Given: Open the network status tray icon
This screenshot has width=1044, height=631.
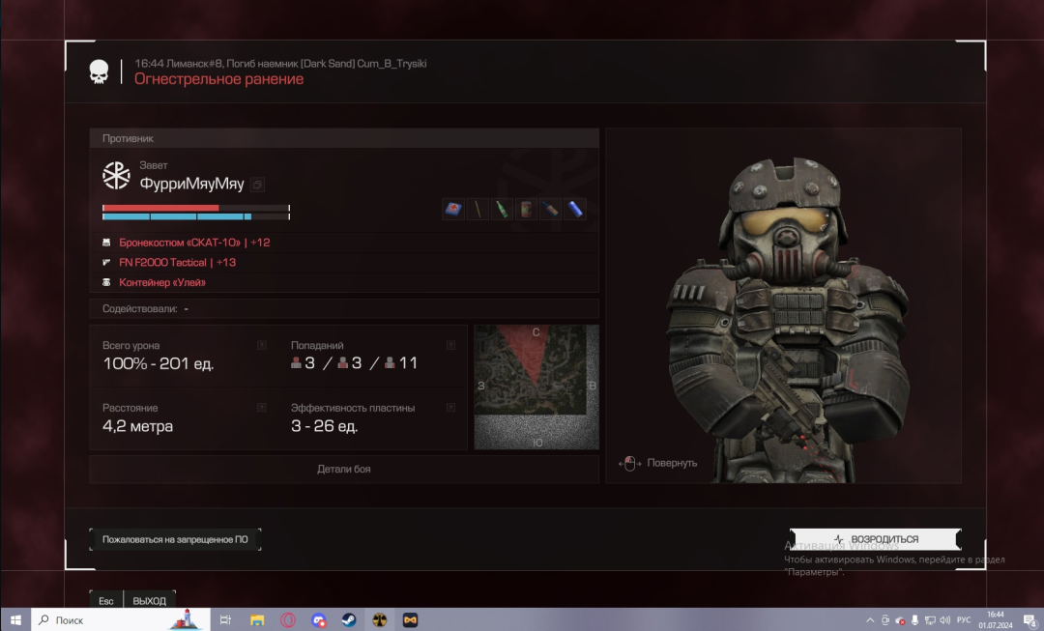Looking at the screenshot, I should (930, 620).
